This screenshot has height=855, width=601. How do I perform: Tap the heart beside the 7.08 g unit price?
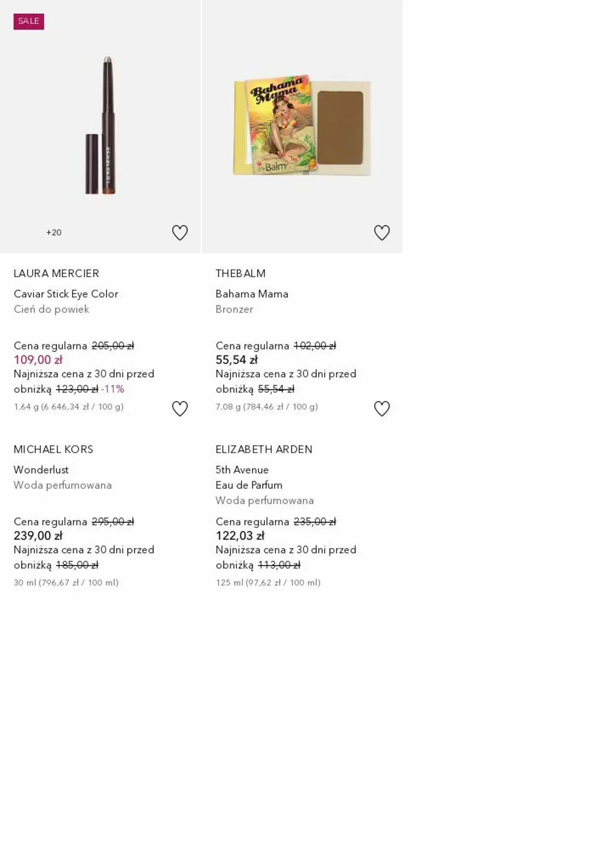click(x=382, y=409)
